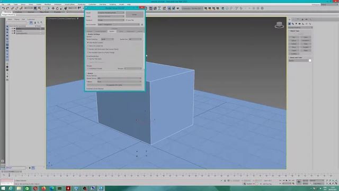Open the Customize menu in menu bar
Viewport: 339px width, 191px height.
point(92,4)
